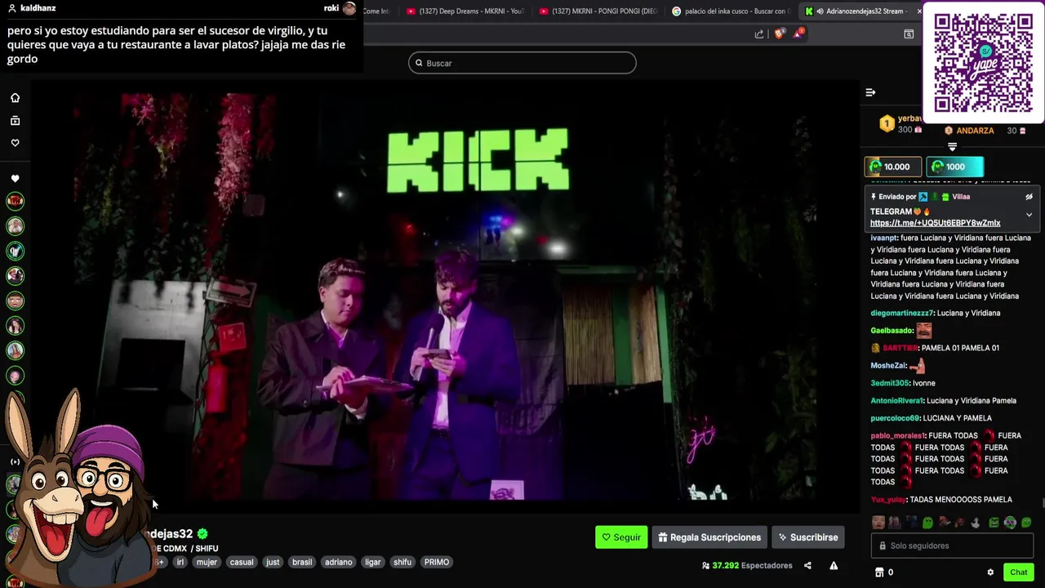This screenshot has height=588, width=1045.
Task: Click the browser sidebar panel icon near QR code
Action: (x=909, y=34)
